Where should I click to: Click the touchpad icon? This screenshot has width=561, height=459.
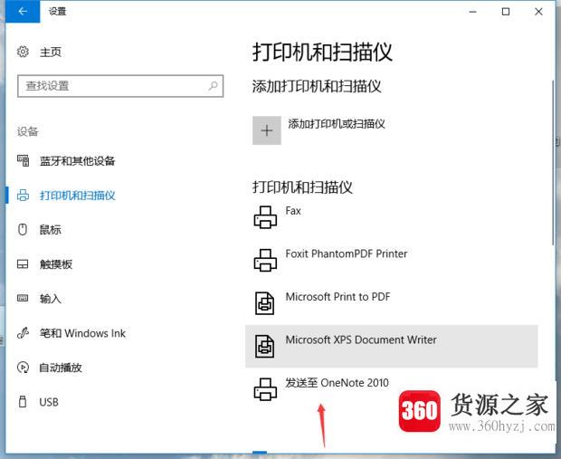pyautogui.click(x=23, y=264)
